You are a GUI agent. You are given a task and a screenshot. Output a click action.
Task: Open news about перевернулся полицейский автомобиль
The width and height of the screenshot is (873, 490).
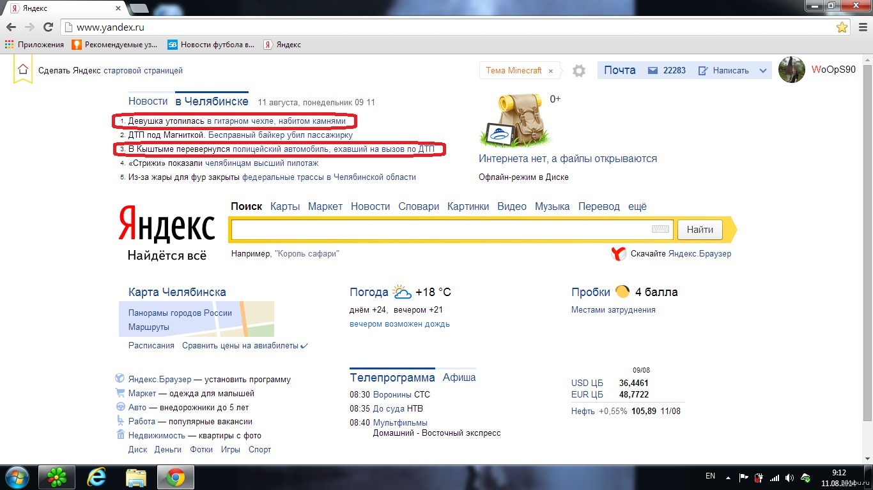pyautogui.click(x=281, y=149)
